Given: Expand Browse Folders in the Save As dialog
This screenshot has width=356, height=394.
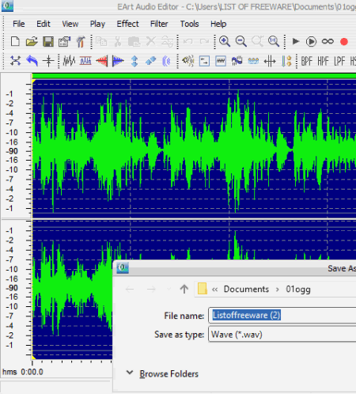Looking at the screenshot, I should [162, 373].
